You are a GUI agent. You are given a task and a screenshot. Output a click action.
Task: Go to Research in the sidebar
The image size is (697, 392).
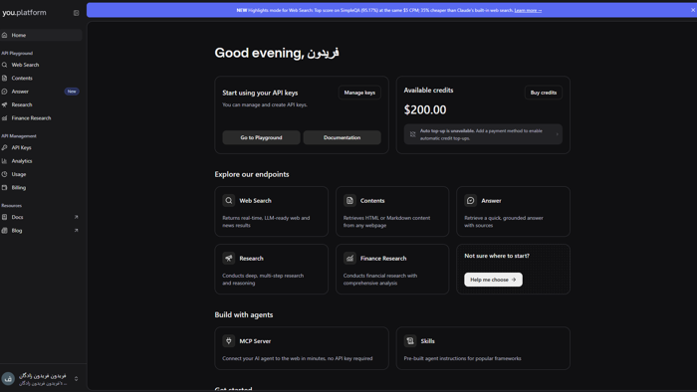coord(41,104)
